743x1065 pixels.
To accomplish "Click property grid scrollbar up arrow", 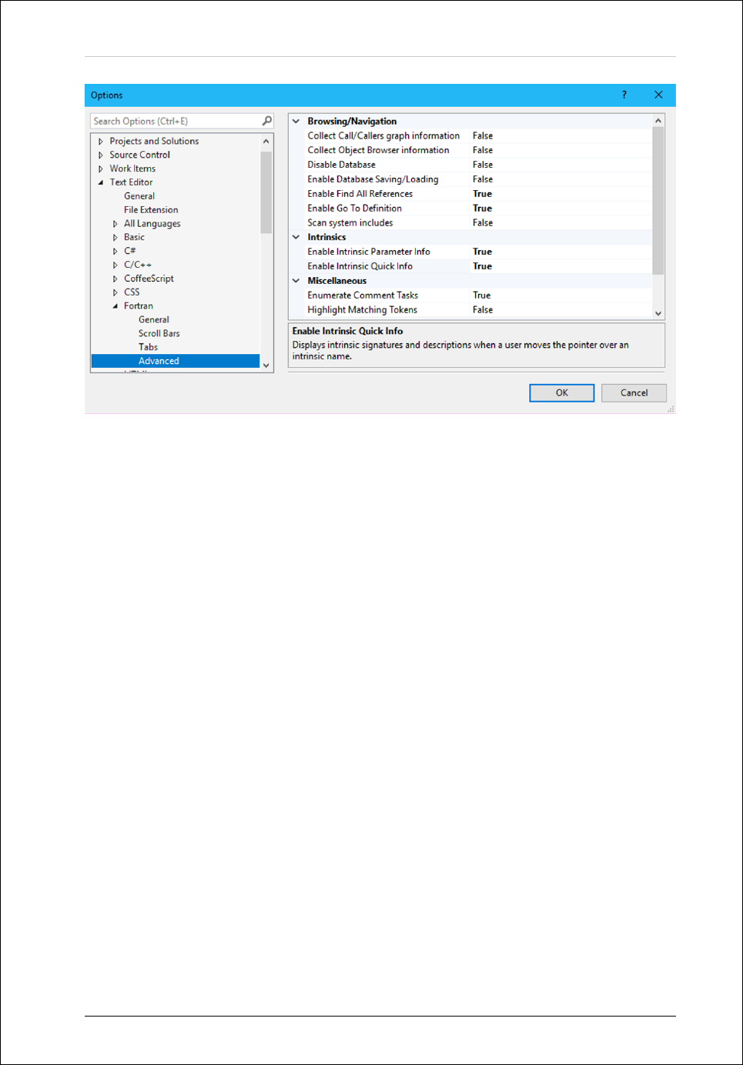I will [658, 121].
